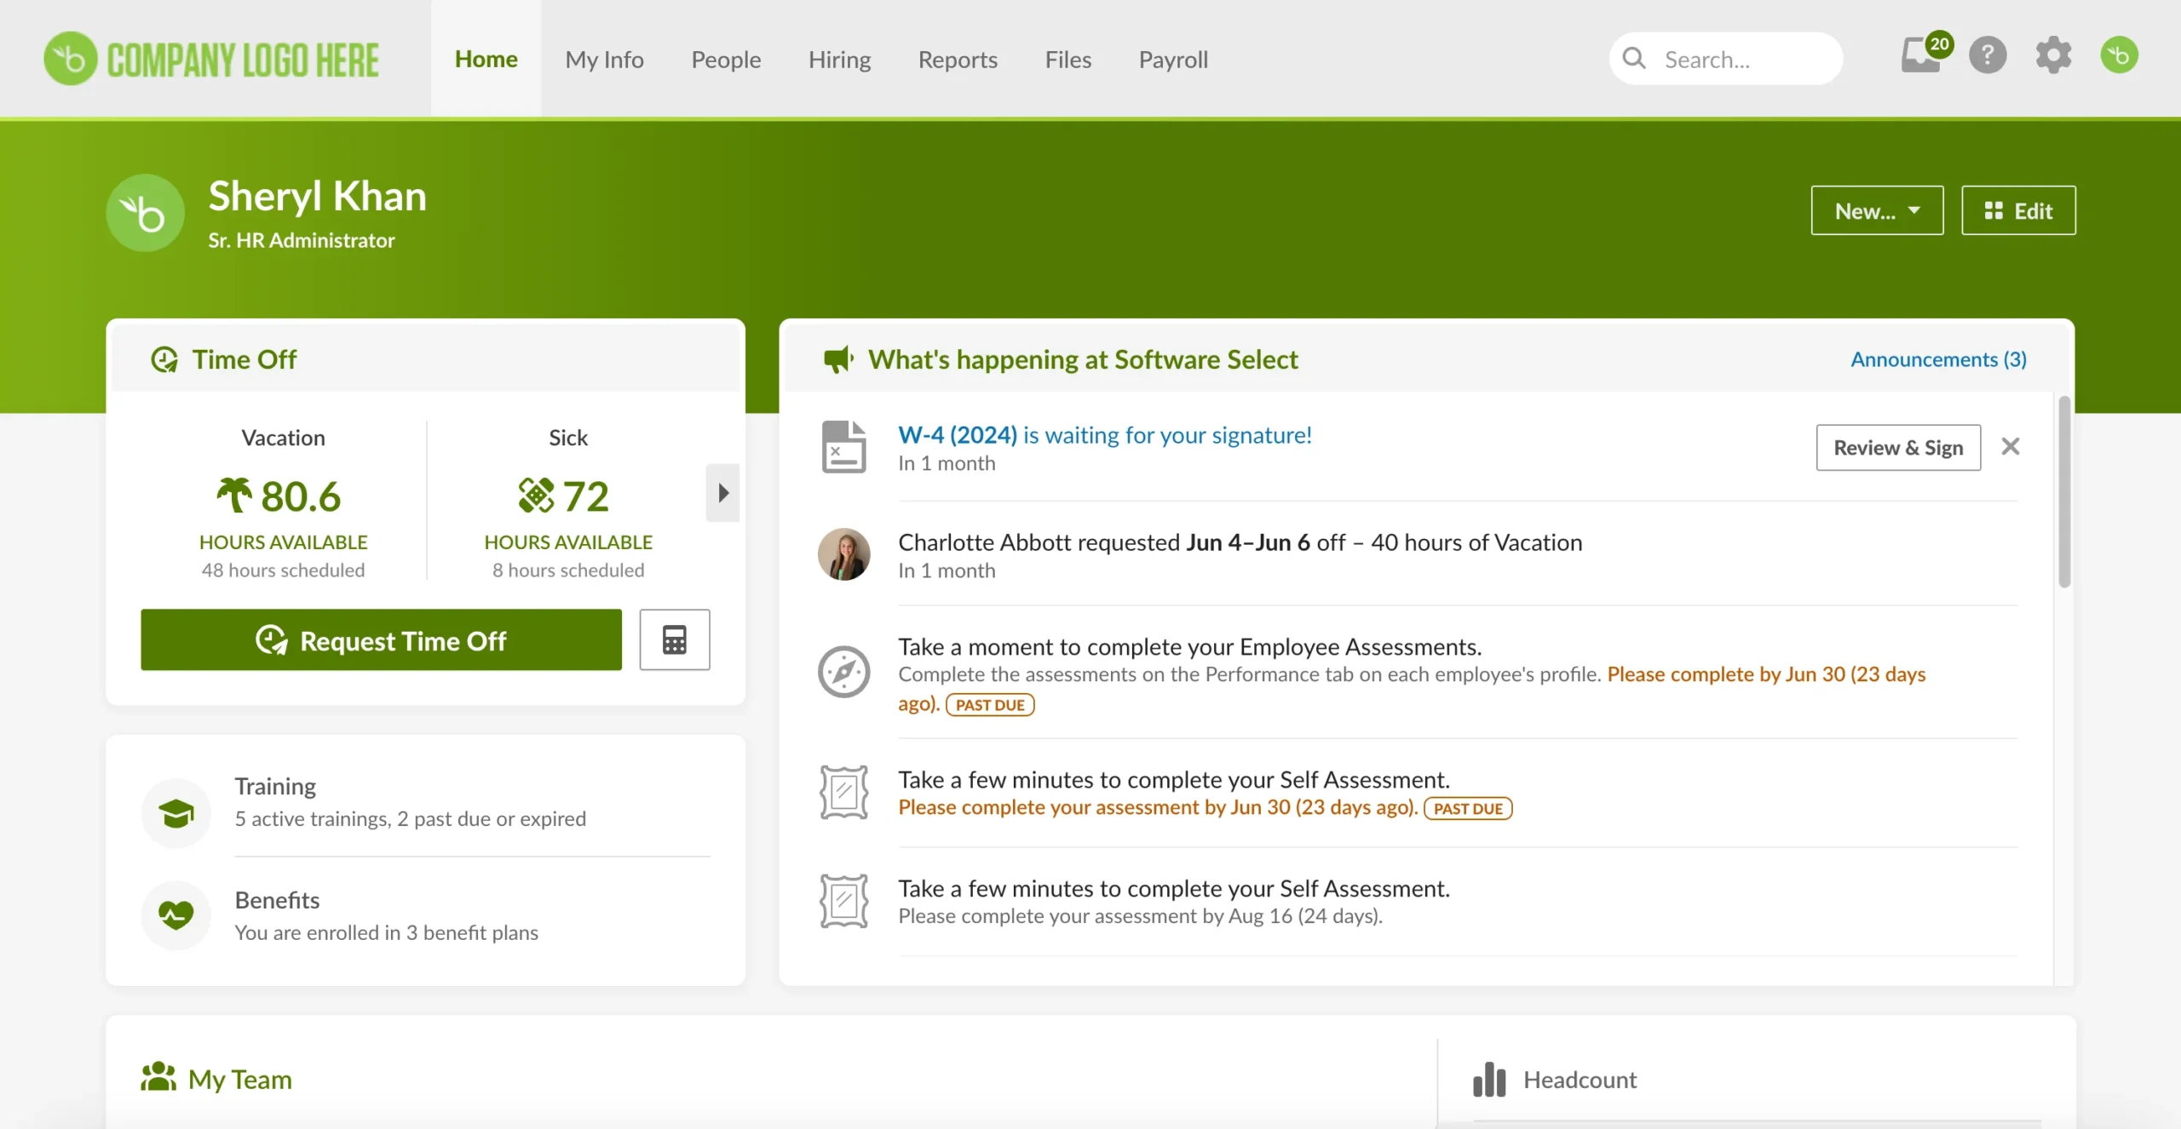Switch to the Payroll tab
The height and width of the screenshot is (1129, 2181).
point(1172,59)
